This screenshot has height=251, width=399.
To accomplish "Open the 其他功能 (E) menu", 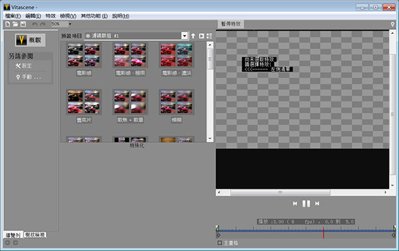I will pos(94,16).
